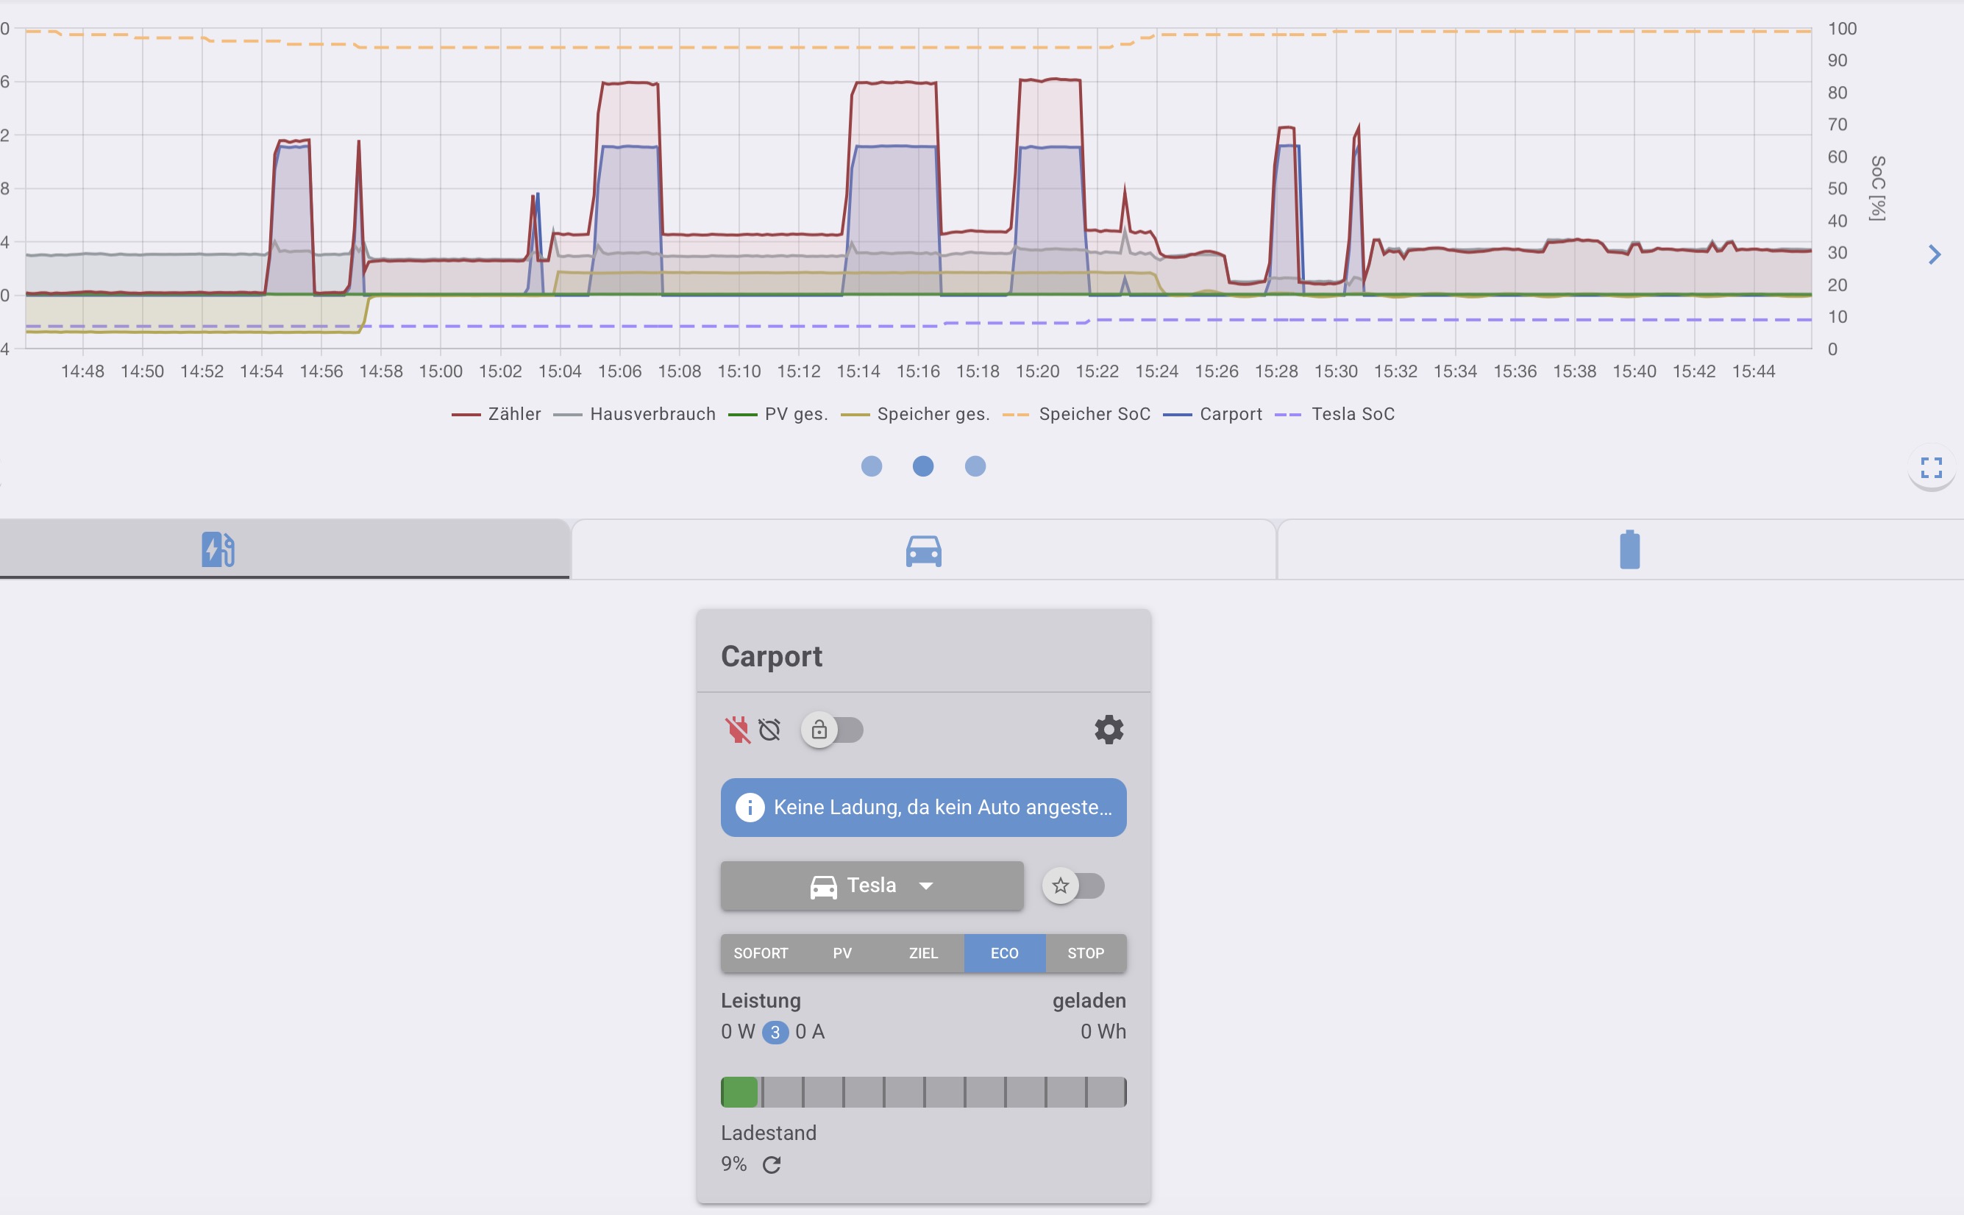Toggle the charge point lock switch
Screen dimensions: 1964x1215
(x=833, y=730)
